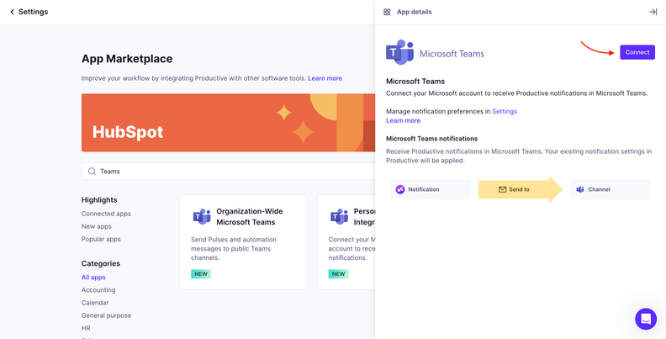Click Microsoft Teams notifications heading
Viewport: 666px width, 339px height.
431,139
